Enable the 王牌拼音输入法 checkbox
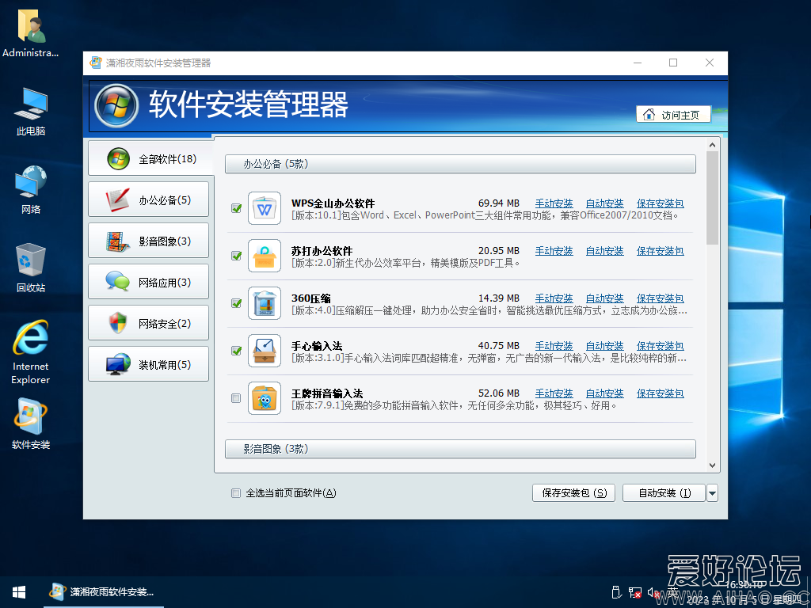The height and width of the screenshot is (608, 811). tap(235, 398)
